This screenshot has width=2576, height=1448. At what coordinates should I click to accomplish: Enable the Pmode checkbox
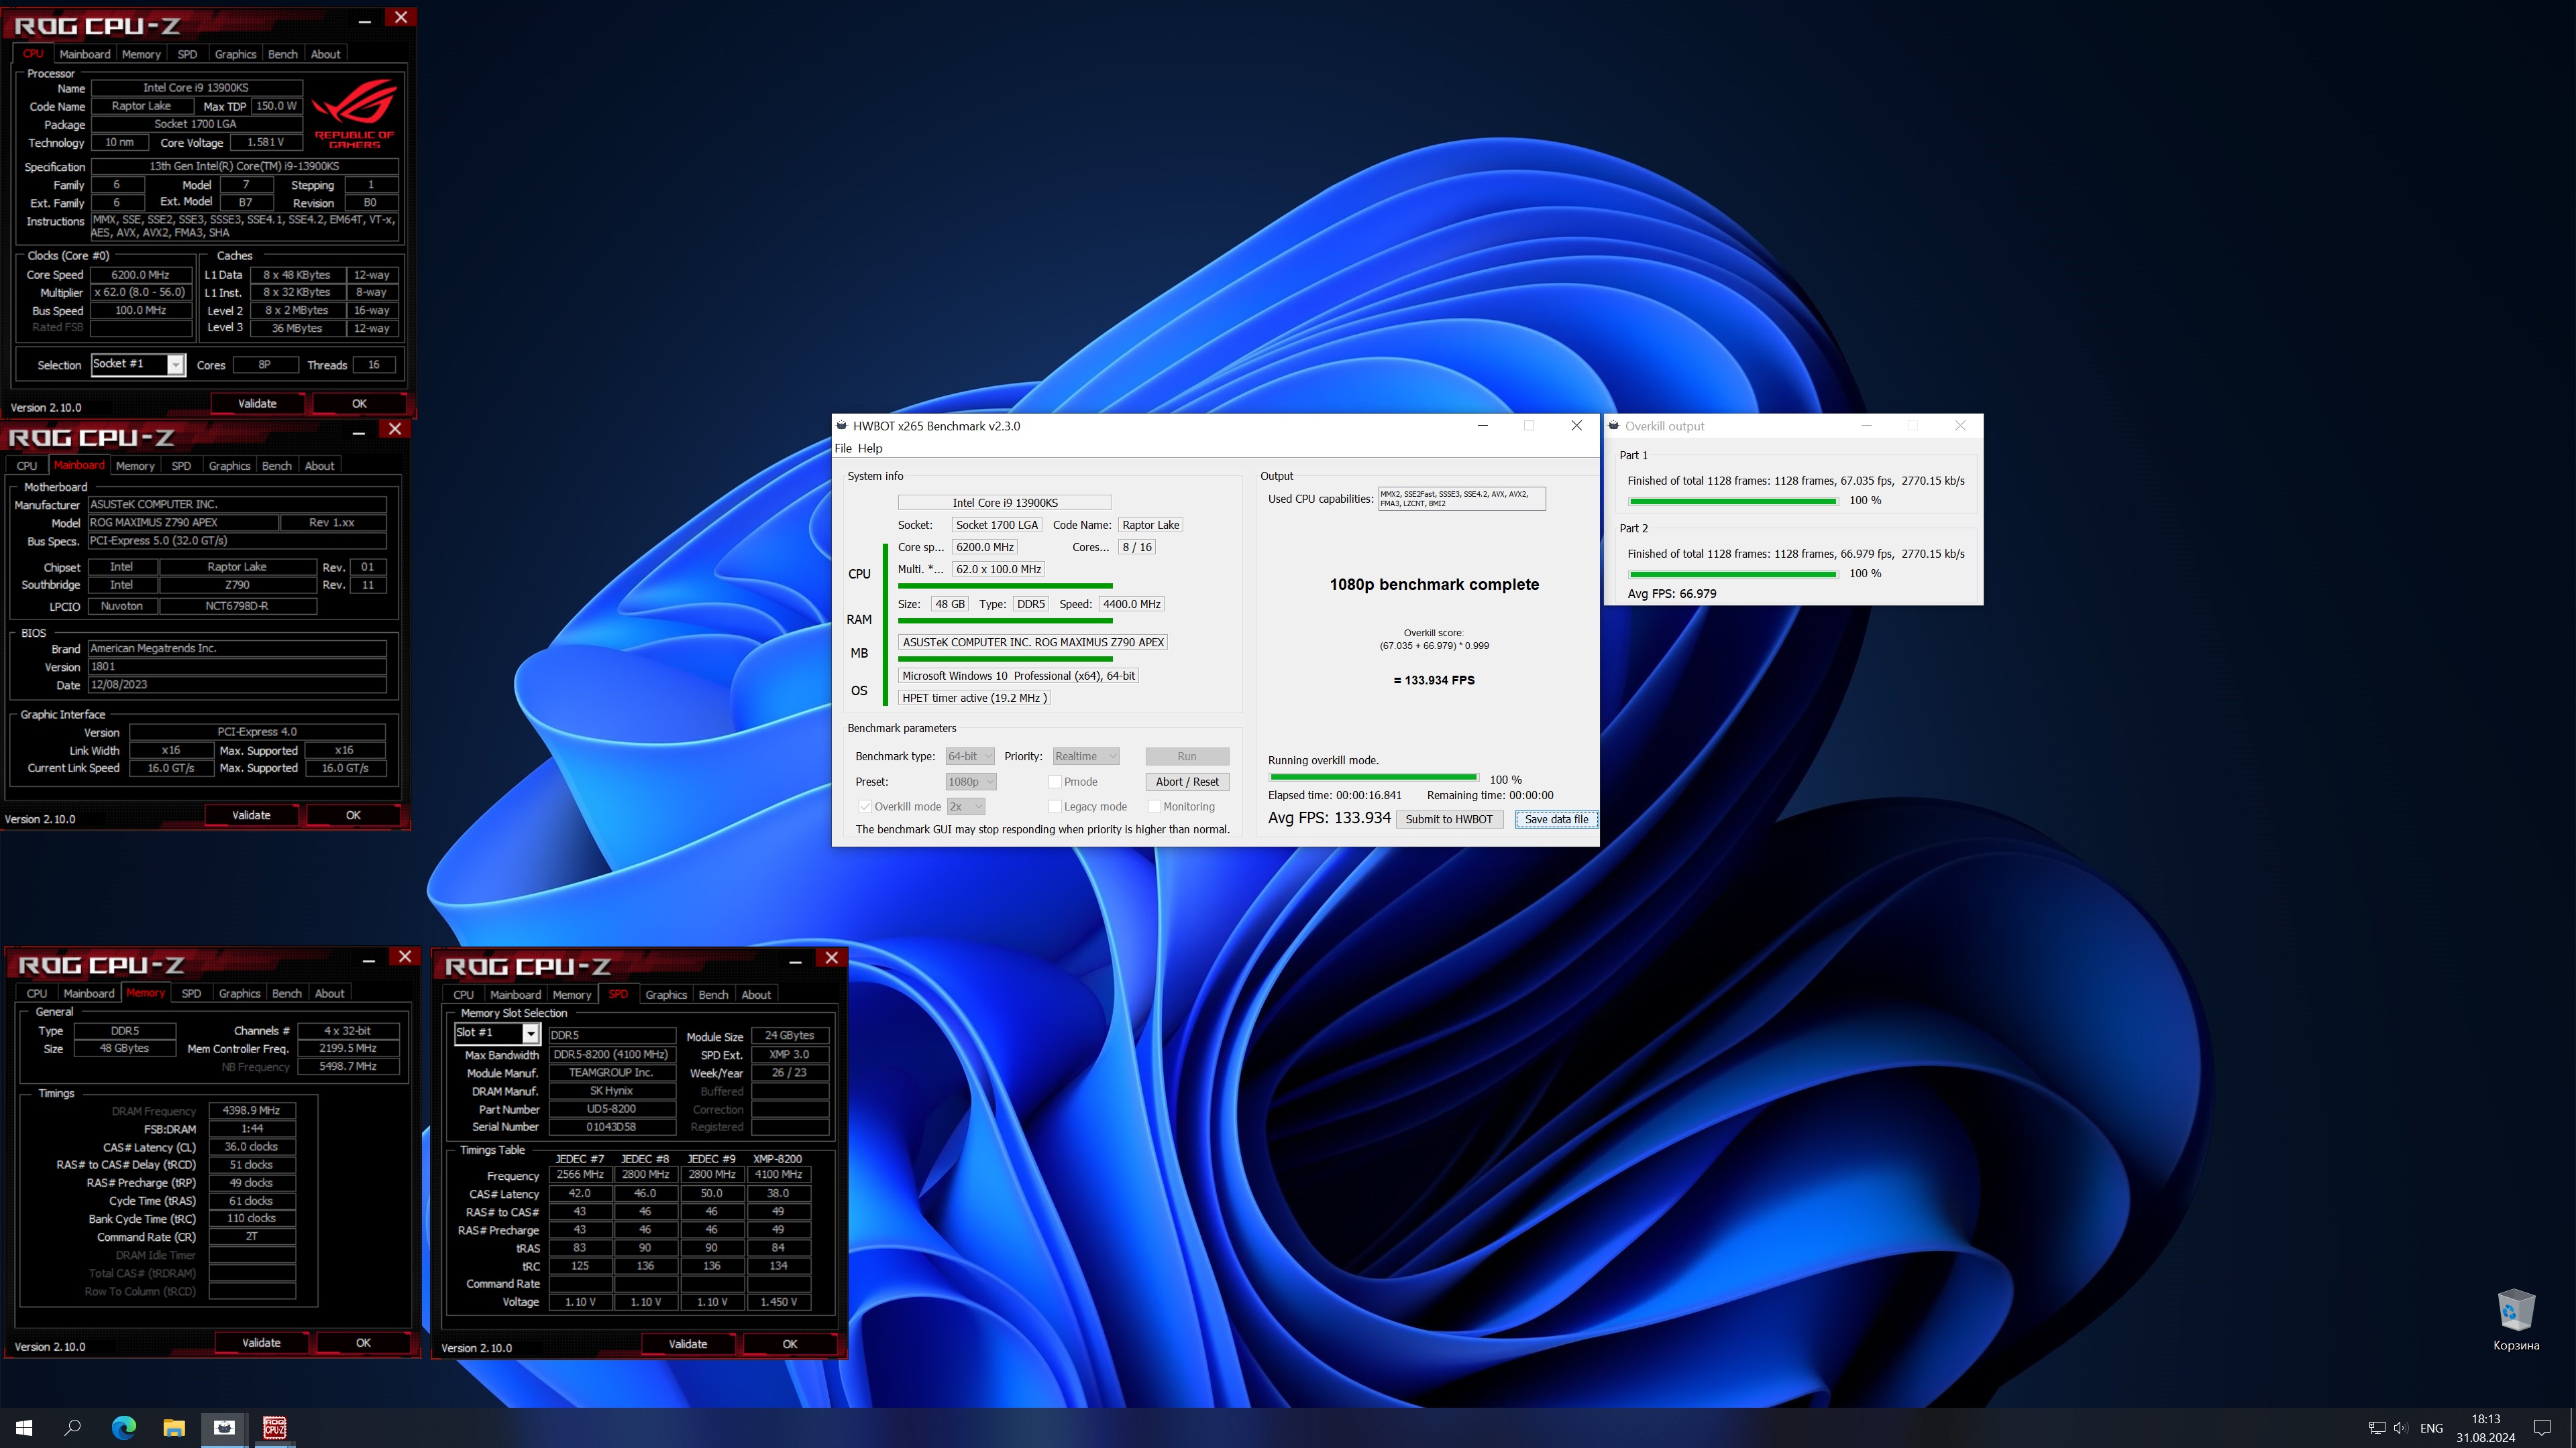[1055, 782]
